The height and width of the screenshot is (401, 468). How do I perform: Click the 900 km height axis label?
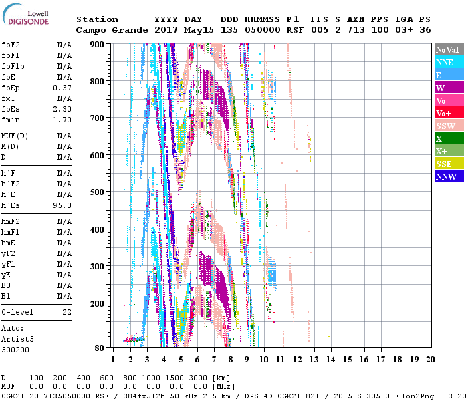97,45
